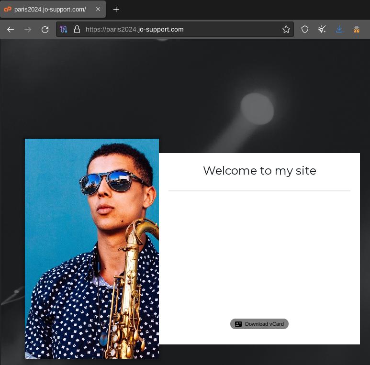Open the Downloads panel
Viewport: 370px width, 365px height.
pos(339,29)
